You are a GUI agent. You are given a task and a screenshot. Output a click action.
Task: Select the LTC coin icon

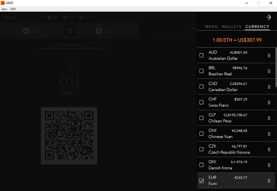tap(65, 17)
